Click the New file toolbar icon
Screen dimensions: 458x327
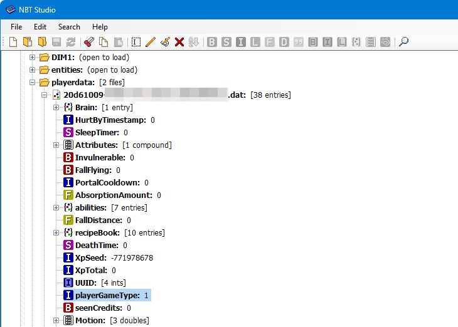13,42
